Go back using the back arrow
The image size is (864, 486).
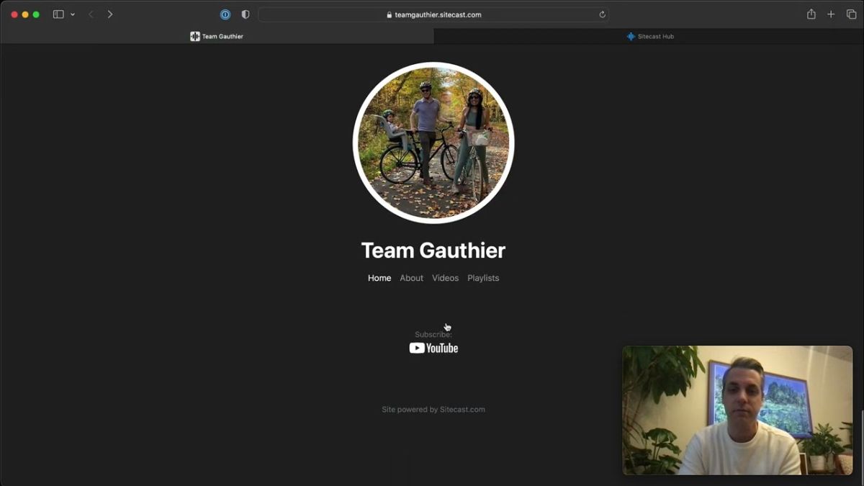(x=91, y=14)
